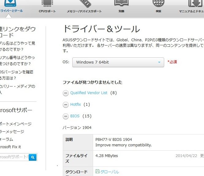Open the BIOS link

pos(75,116)
